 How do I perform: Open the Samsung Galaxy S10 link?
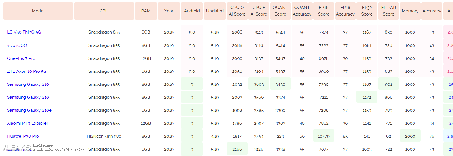(x=28, y=97)
